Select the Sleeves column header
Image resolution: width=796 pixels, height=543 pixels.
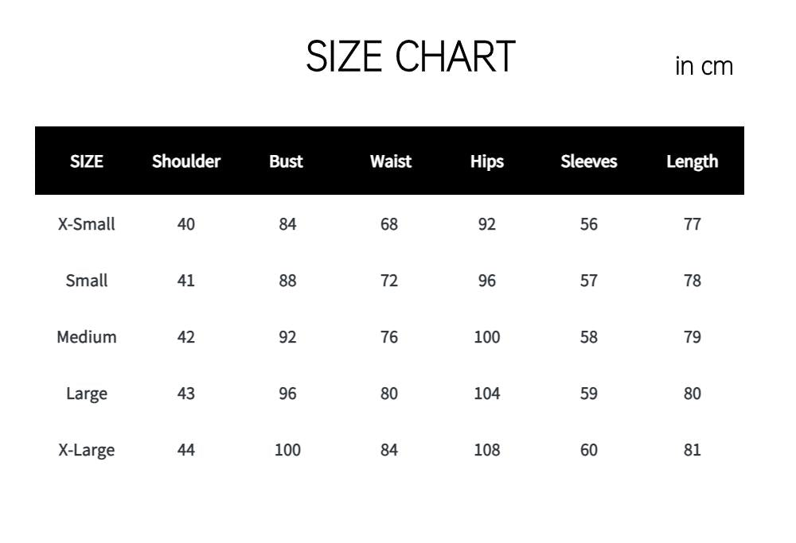click(589, 161)
